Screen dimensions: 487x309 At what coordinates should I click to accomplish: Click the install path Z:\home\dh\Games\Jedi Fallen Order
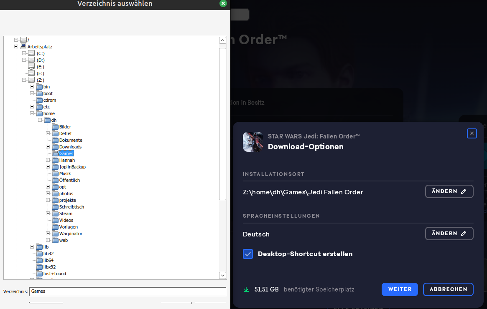coord(303,192)
